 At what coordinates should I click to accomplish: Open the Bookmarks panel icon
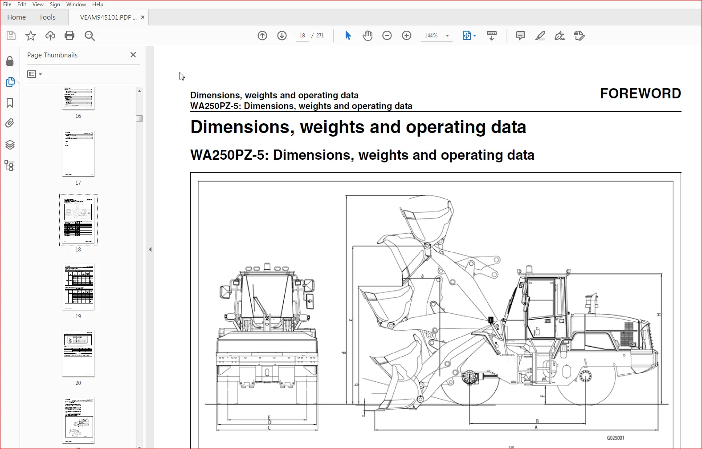coord(10,103)
